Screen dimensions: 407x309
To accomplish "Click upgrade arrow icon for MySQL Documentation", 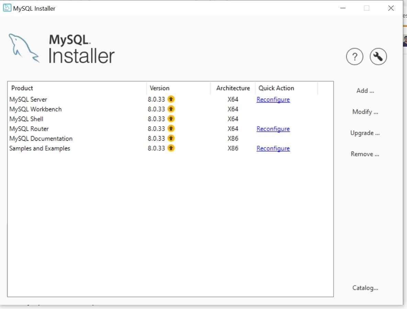I will point(171,138).
